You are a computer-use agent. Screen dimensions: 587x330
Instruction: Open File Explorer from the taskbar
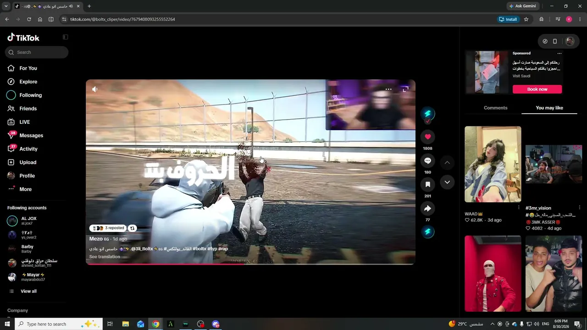[125, 324]
